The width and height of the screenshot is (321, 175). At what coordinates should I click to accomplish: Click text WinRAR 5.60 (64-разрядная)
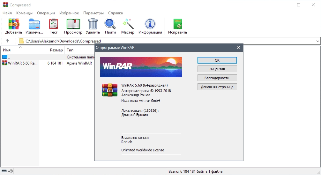point(144,85)
